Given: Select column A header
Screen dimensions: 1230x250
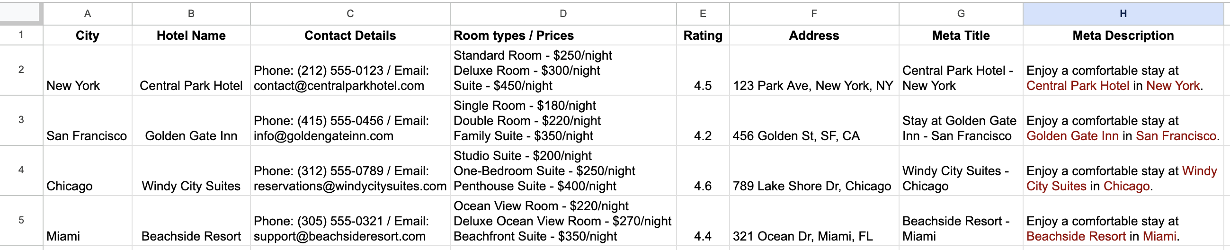Looking at the screenshot, I should [x=88, y=13].
